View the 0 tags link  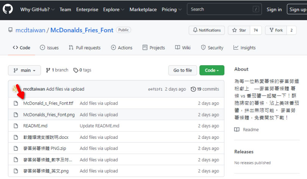[x=82, y=70]
